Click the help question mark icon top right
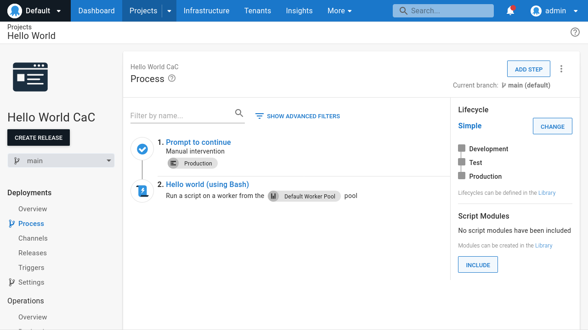 (575, 32)
